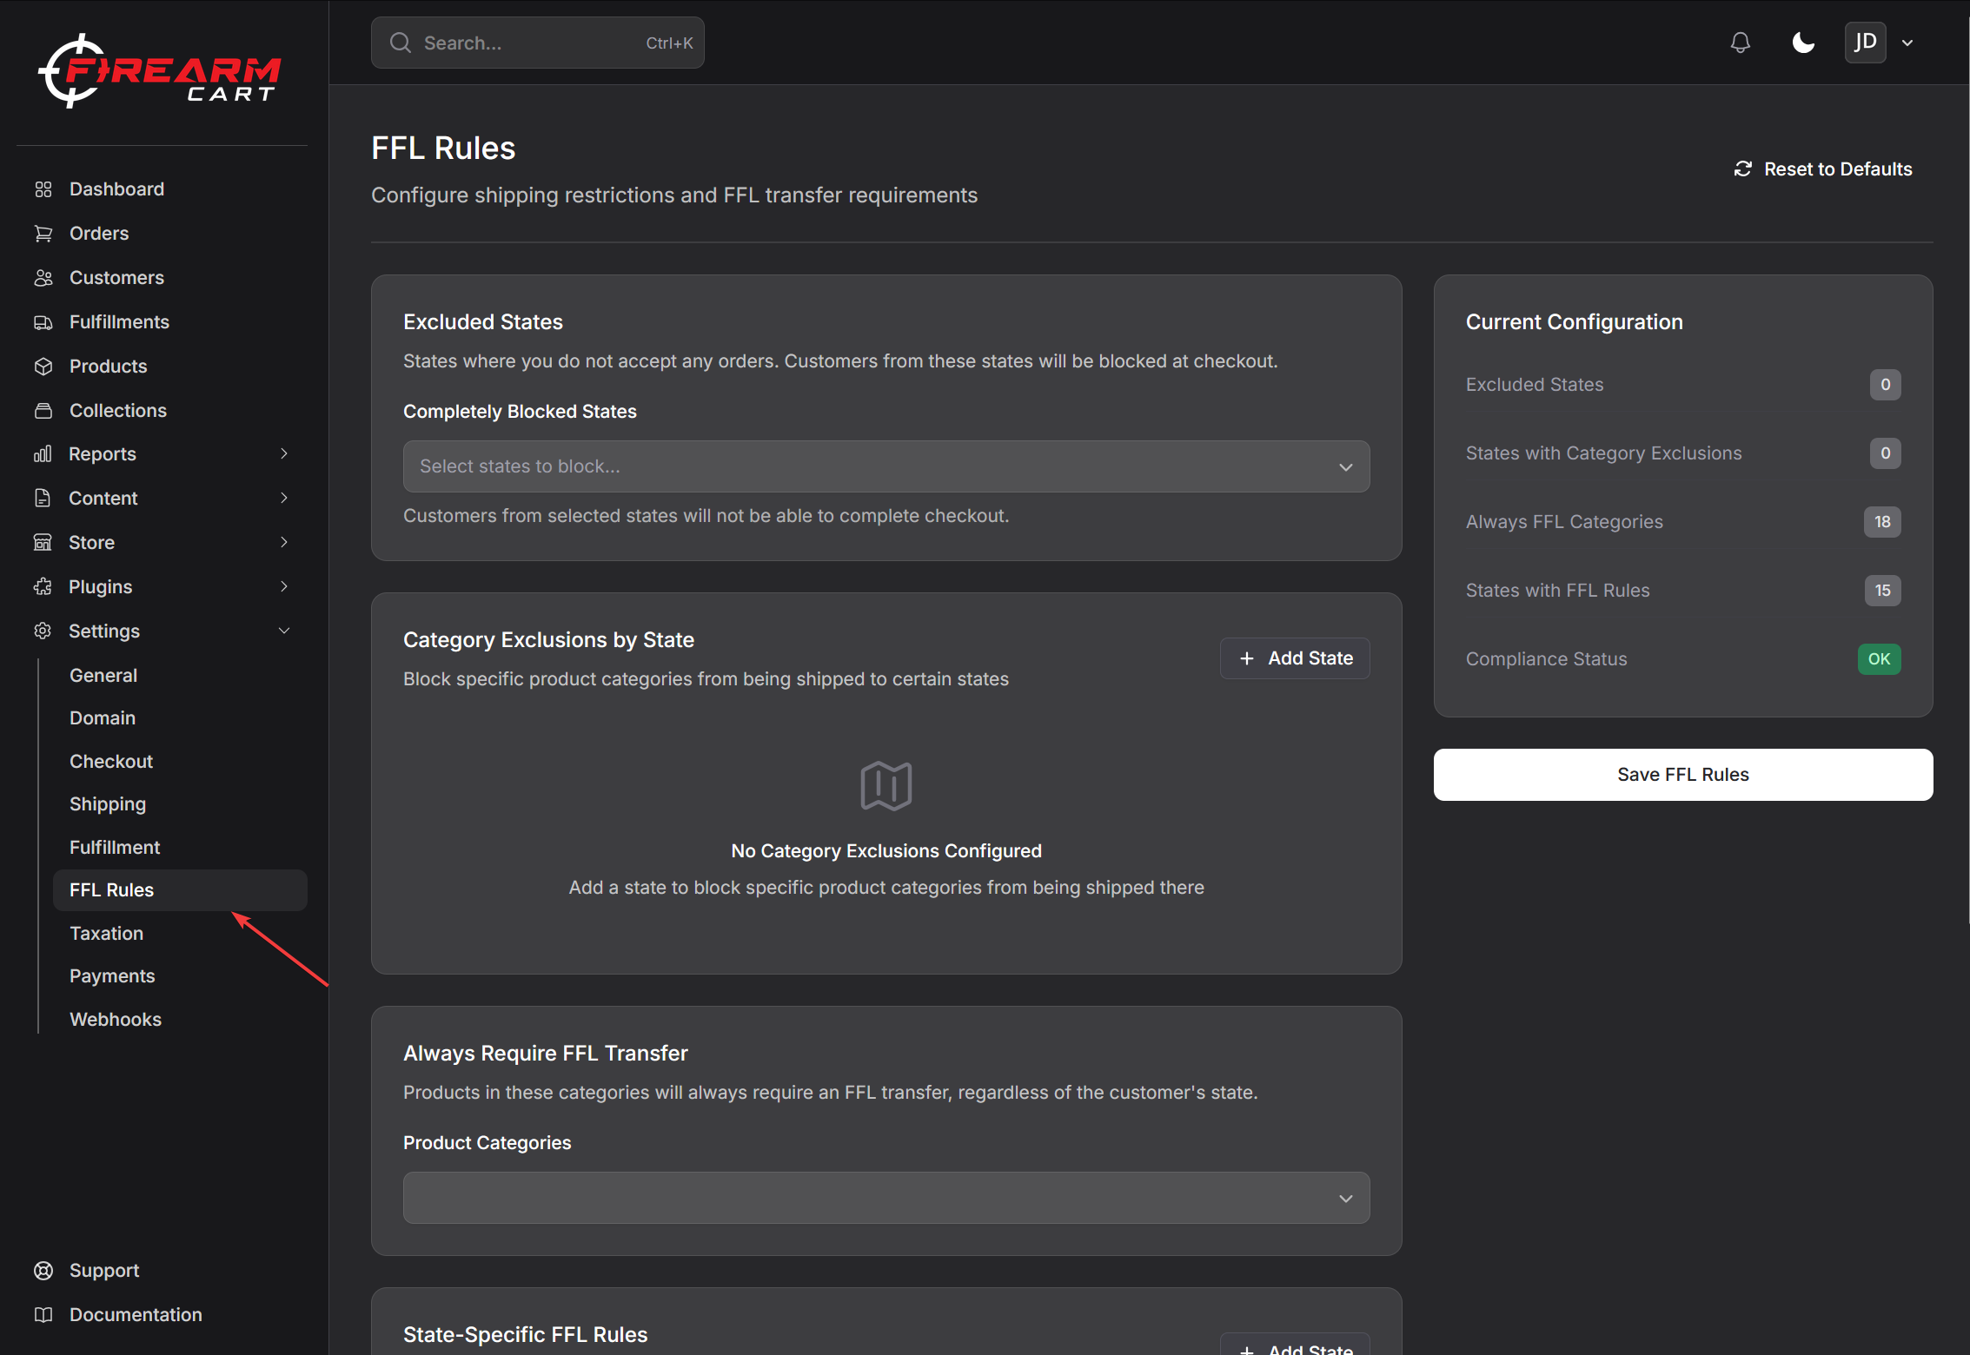The height and width of the screenshot is (1355, 1970).
Task: Focus the Search input field
Action: pos(537,43)
